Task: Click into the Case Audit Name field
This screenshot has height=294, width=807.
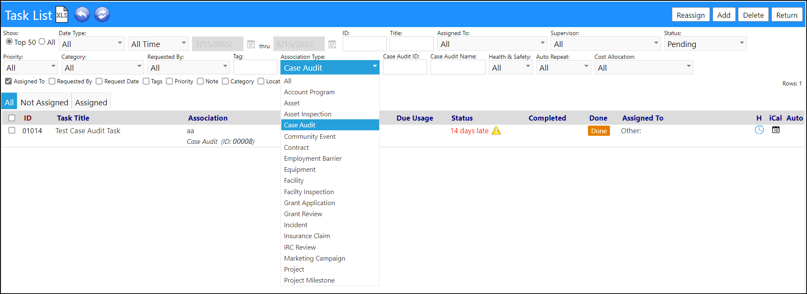Action: [458, 67]
